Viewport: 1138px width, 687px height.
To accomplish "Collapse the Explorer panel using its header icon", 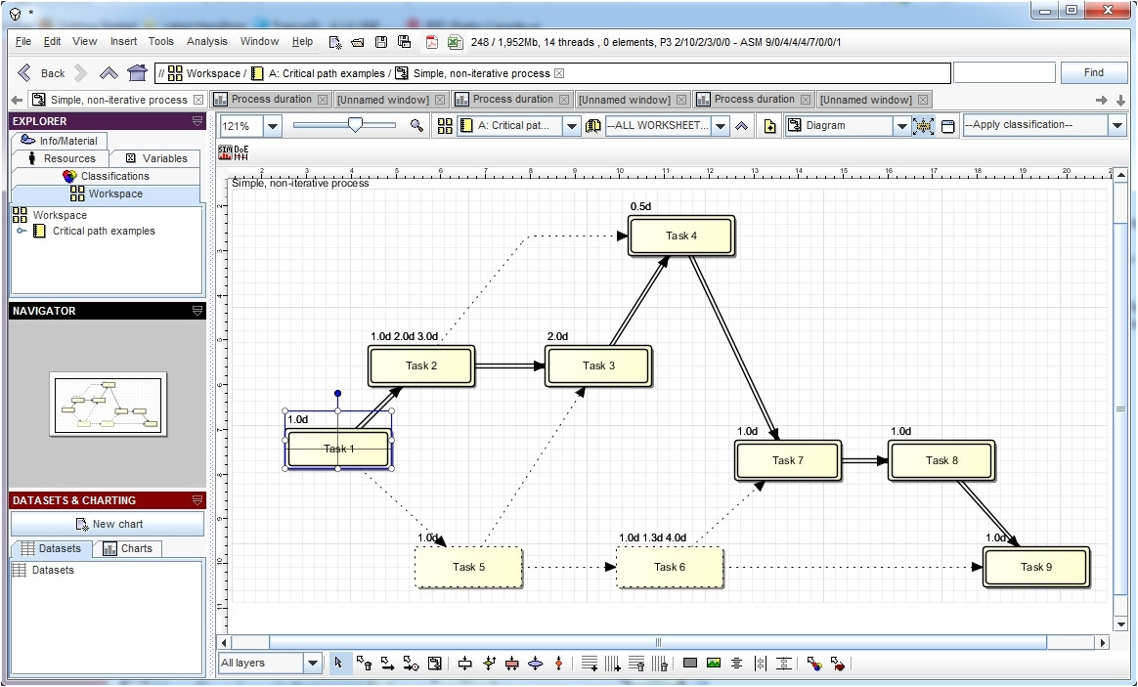I will click(x=197, y=121).
